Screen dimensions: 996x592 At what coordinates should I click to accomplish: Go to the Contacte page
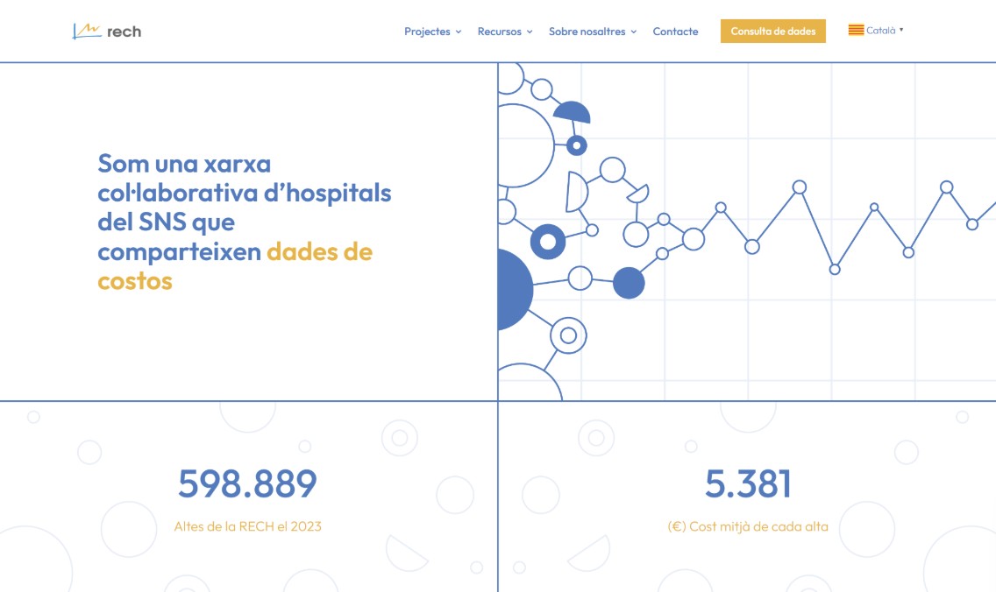[x=675, y=32]
